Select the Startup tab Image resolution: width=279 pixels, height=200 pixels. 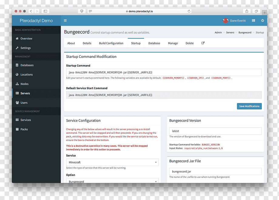136,43
